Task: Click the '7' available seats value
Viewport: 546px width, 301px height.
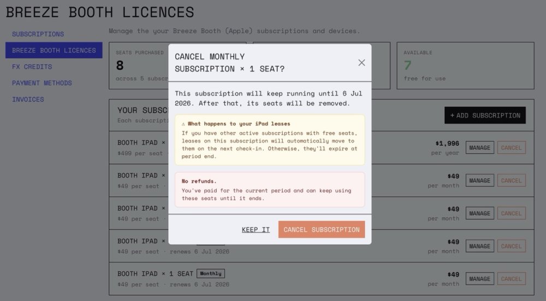Action: coord(407,65)
